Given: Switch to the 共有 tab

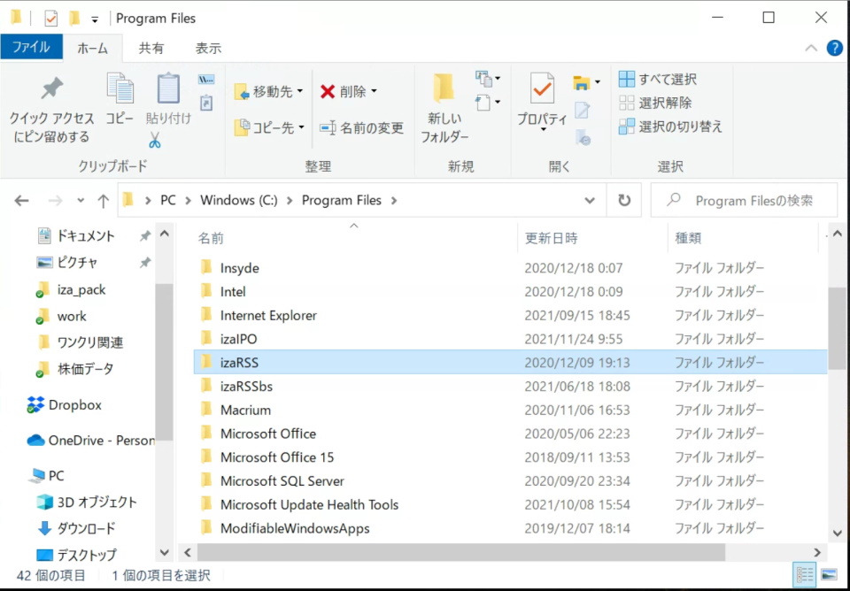Looking at the screenshot, I should click(x=151, y=48).
